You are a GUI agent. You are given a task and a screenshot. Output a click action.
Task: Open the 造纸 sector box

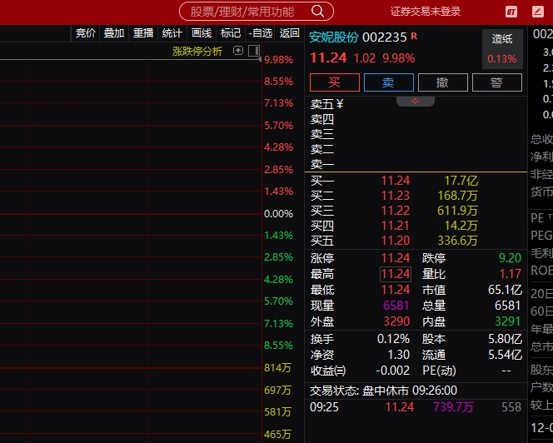tap(502, 48)
